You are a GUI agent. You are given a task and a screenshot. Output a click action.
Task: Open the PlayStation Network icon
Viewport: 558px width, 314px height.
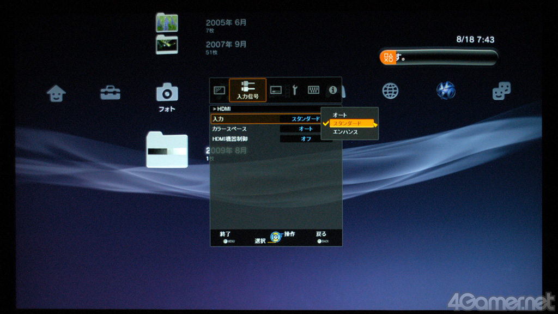[446, 90]
